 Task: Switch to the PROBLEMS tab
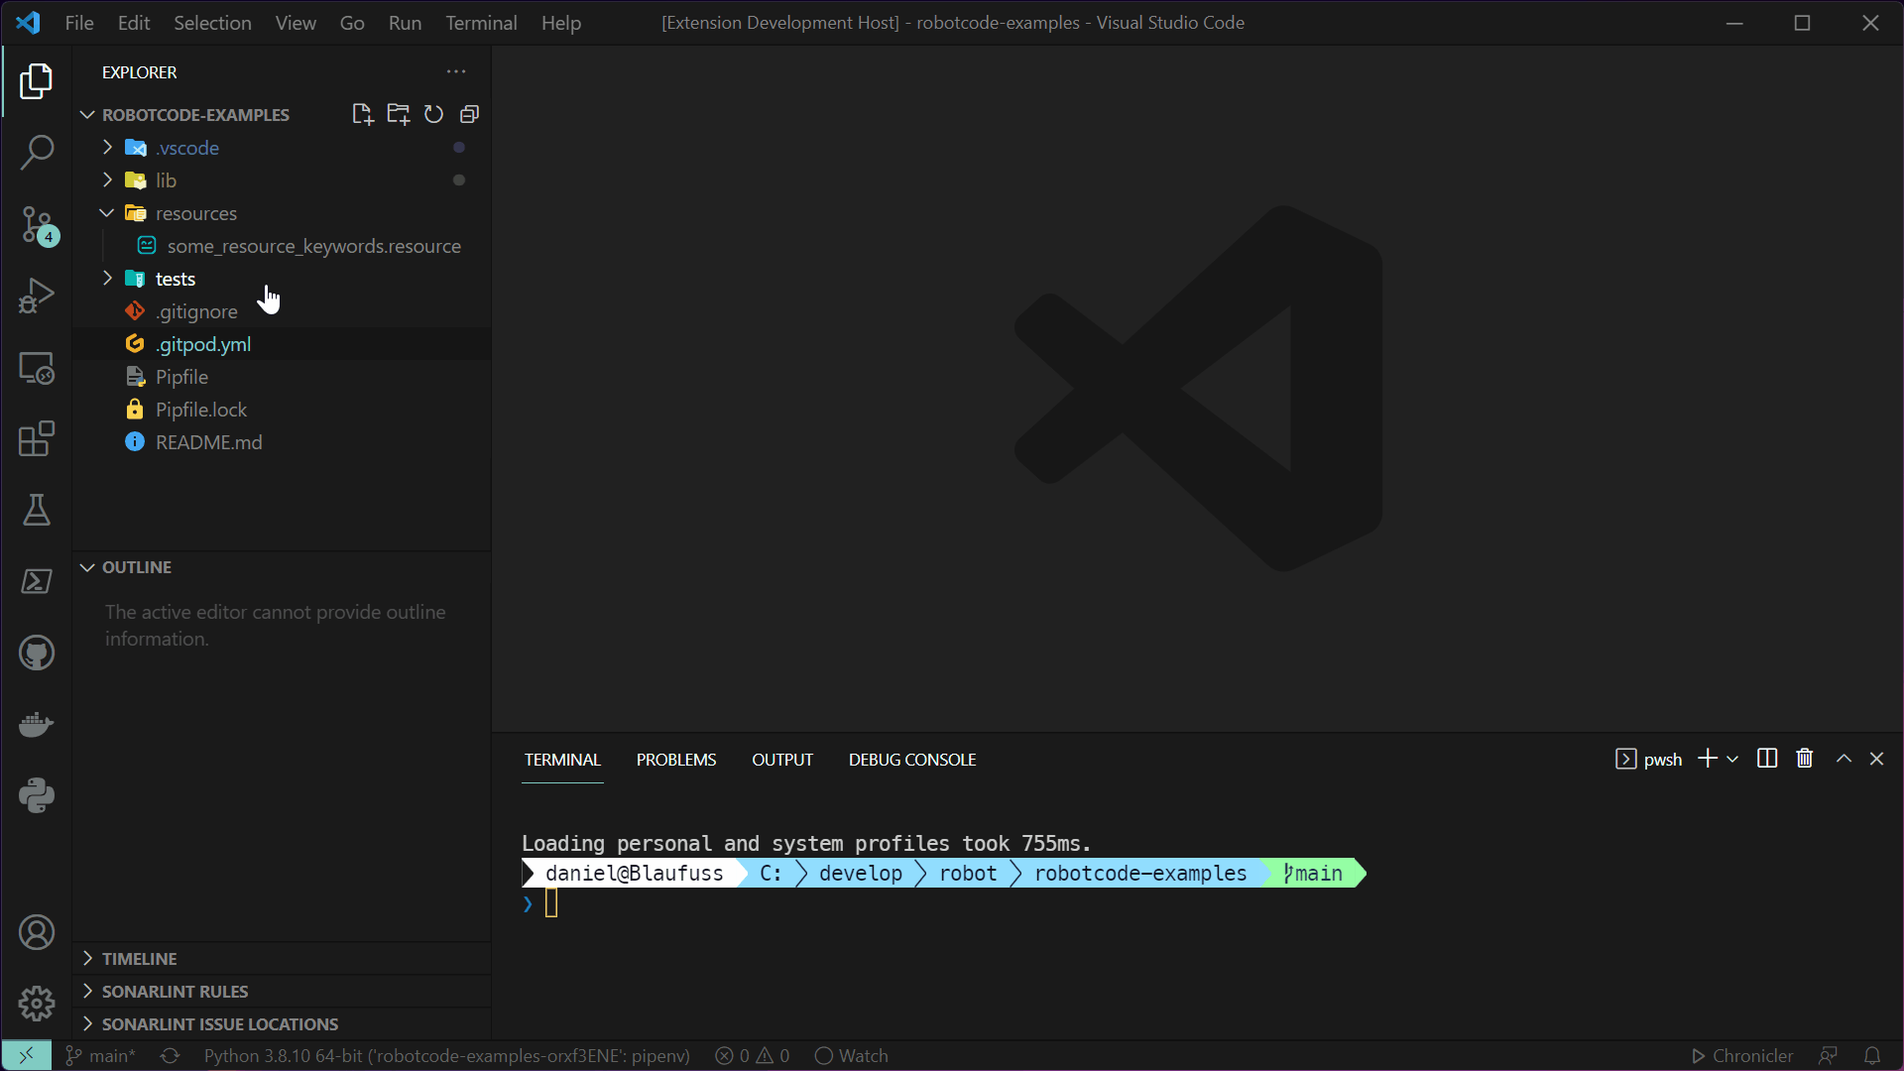click(x=676, y=760)
